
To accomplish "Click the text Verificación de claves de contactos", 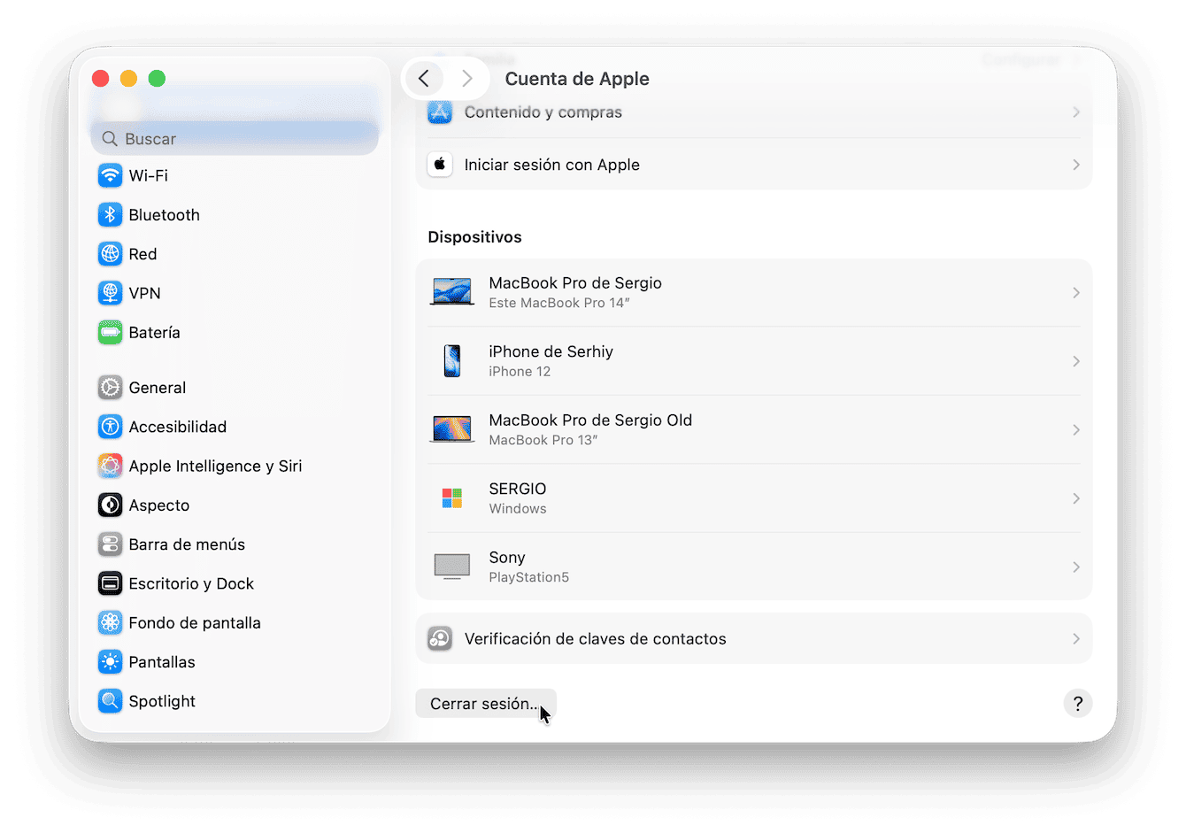I will 596,639.
